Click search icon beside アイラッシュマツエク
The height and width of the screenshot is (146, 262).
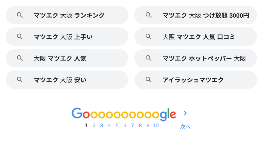[148, 80]
